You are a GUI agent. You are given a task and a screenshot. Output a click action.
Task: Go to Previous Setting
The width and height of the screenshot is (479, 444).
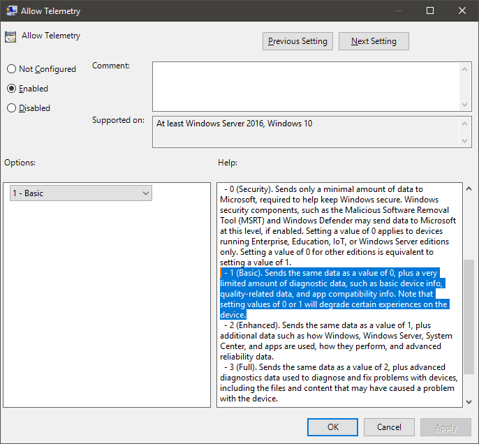[297, 41]
